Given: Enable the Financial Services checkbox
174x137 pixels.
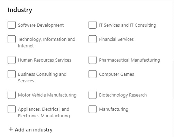Looking at the screenshot, I should click(x=92, y=39).
